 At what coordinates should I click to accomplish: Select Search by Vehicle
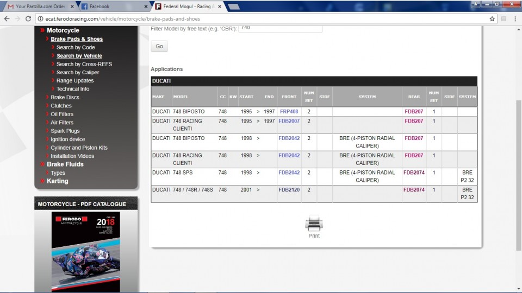(79, 56)
